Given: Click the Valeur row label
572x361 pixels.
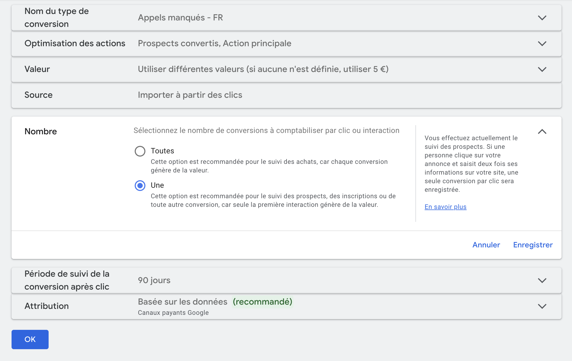Looking at the screenshot, I should pos(37,69).
